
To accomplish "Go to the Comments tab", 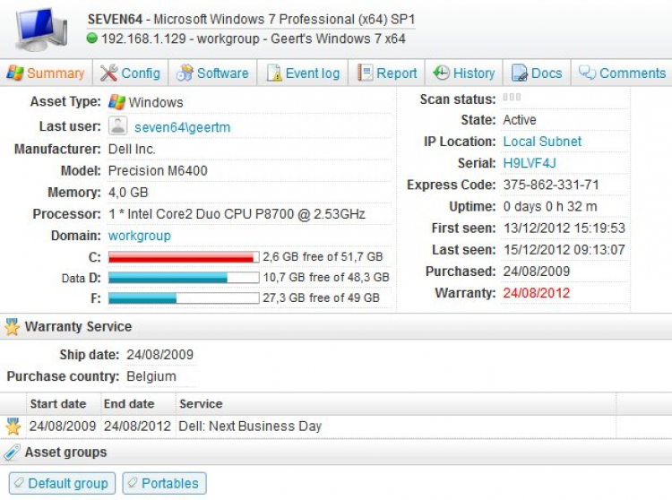I will tap(622, 73).
